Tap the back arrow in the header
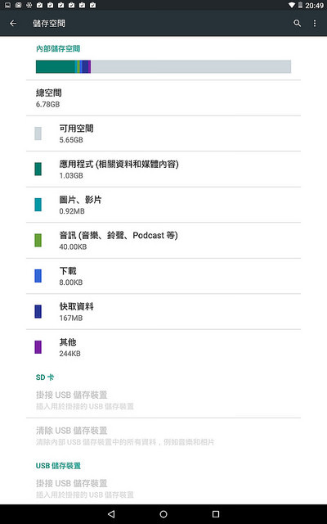Screen dimensions: 327x524 [13, 24]
